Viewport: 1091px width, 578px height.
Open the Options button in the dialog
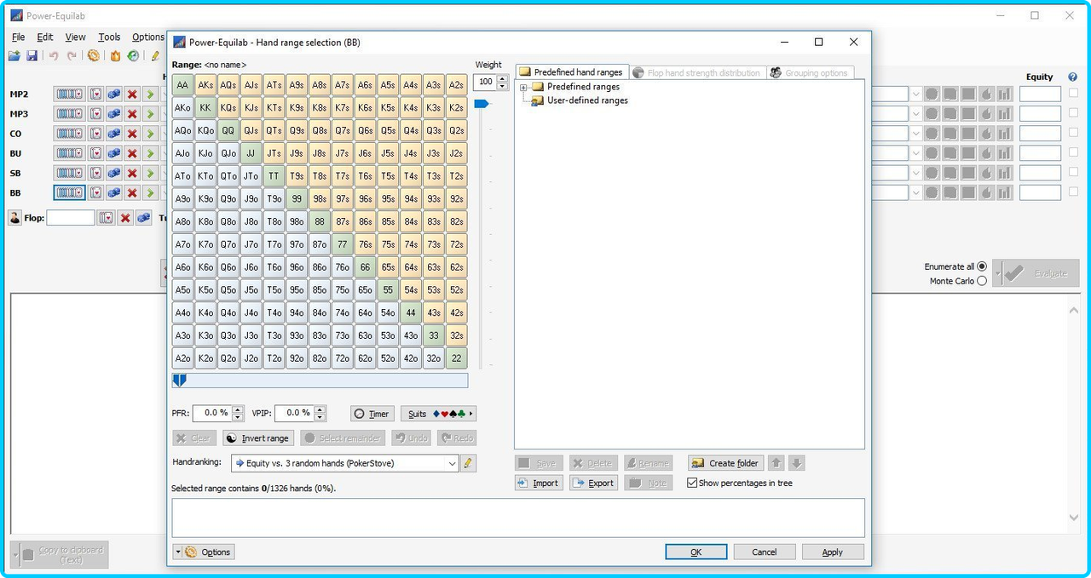click(204, 552)
